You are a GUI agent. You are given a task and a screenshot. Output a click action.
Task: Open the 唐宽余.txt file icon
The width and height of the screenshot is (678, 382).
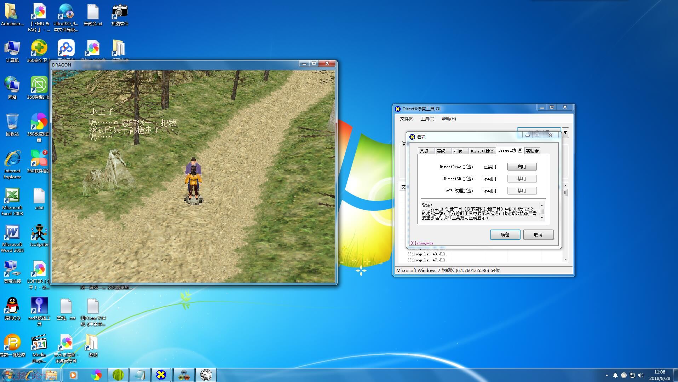coord(93,15)
